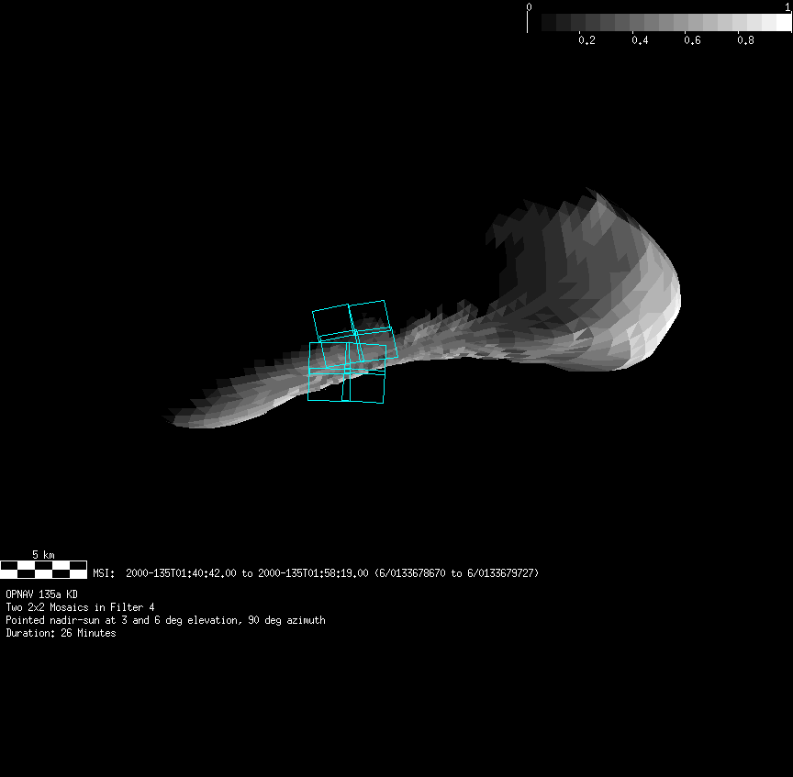Click the 0 label at colorbar start
This screenshot has height=777, width=793.
529,6
